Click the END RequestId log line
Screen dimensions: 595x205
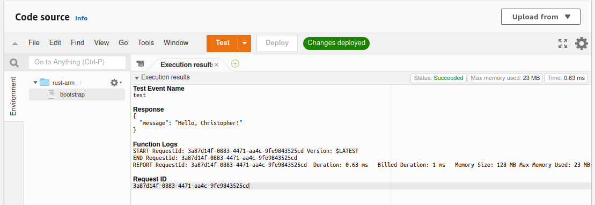pos(215,158)
